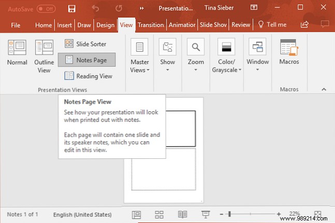
Task: Expand the Show dropdown
Action: click(168, 55)
